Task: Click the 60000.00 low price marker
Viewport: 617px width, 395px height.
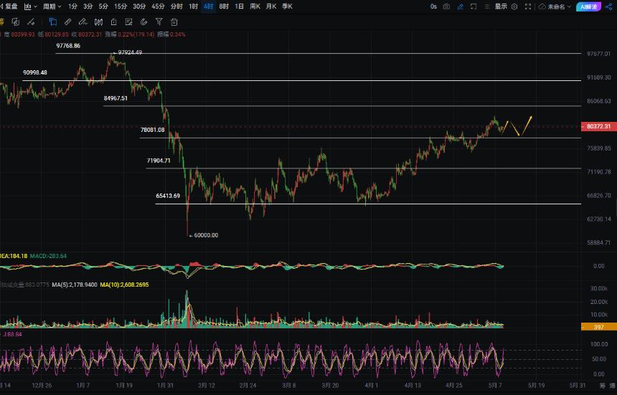Action: pyautogui.click(x=204, y=235)
